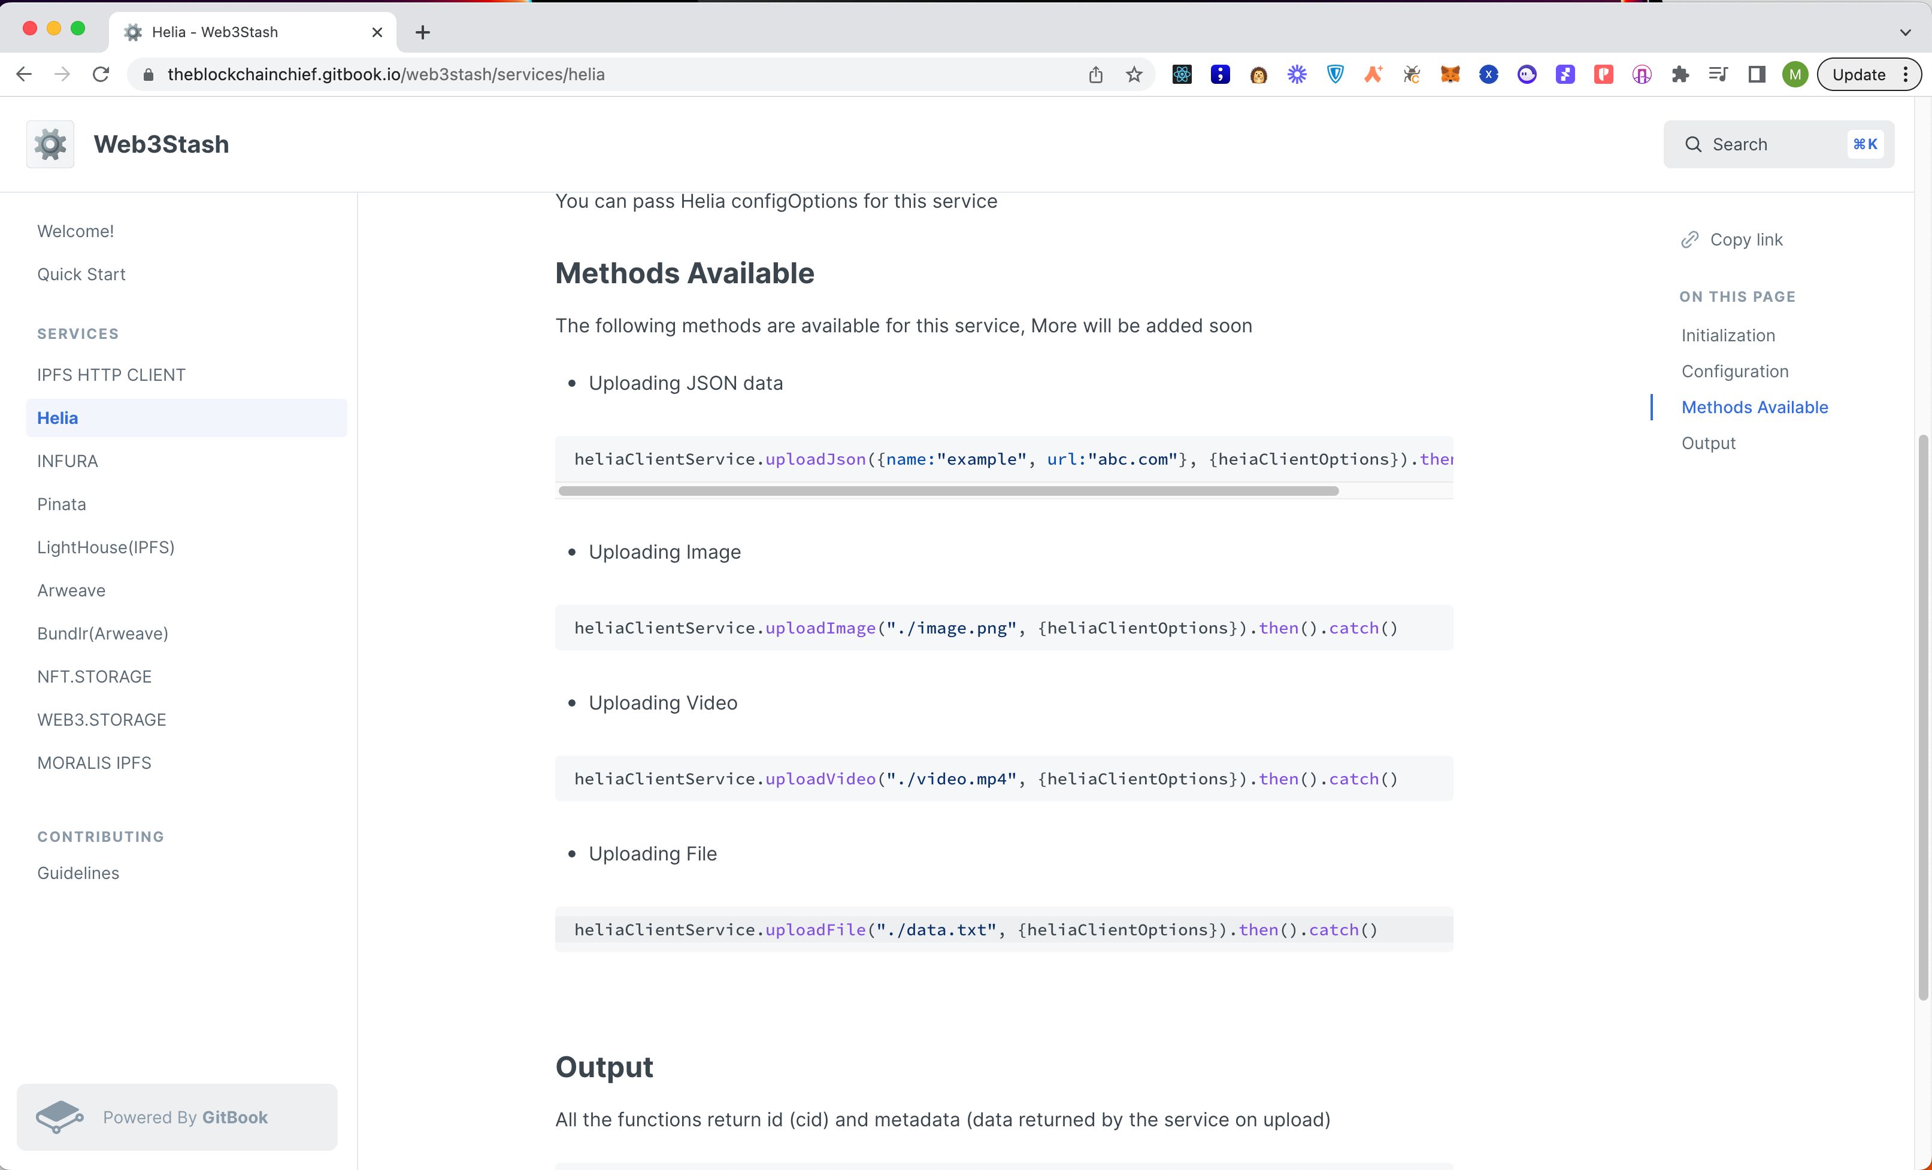Click the lock site info icon
The image size is (1932, 1170).
click(x=148, y=74)
